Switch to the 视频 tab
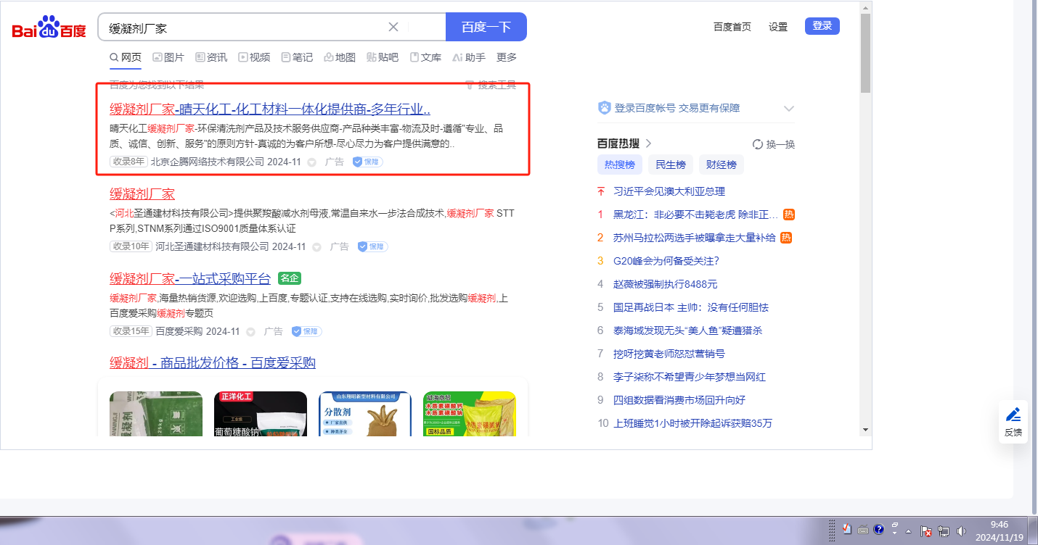Screen dimensions: 1038x545 tap(254, 57)
